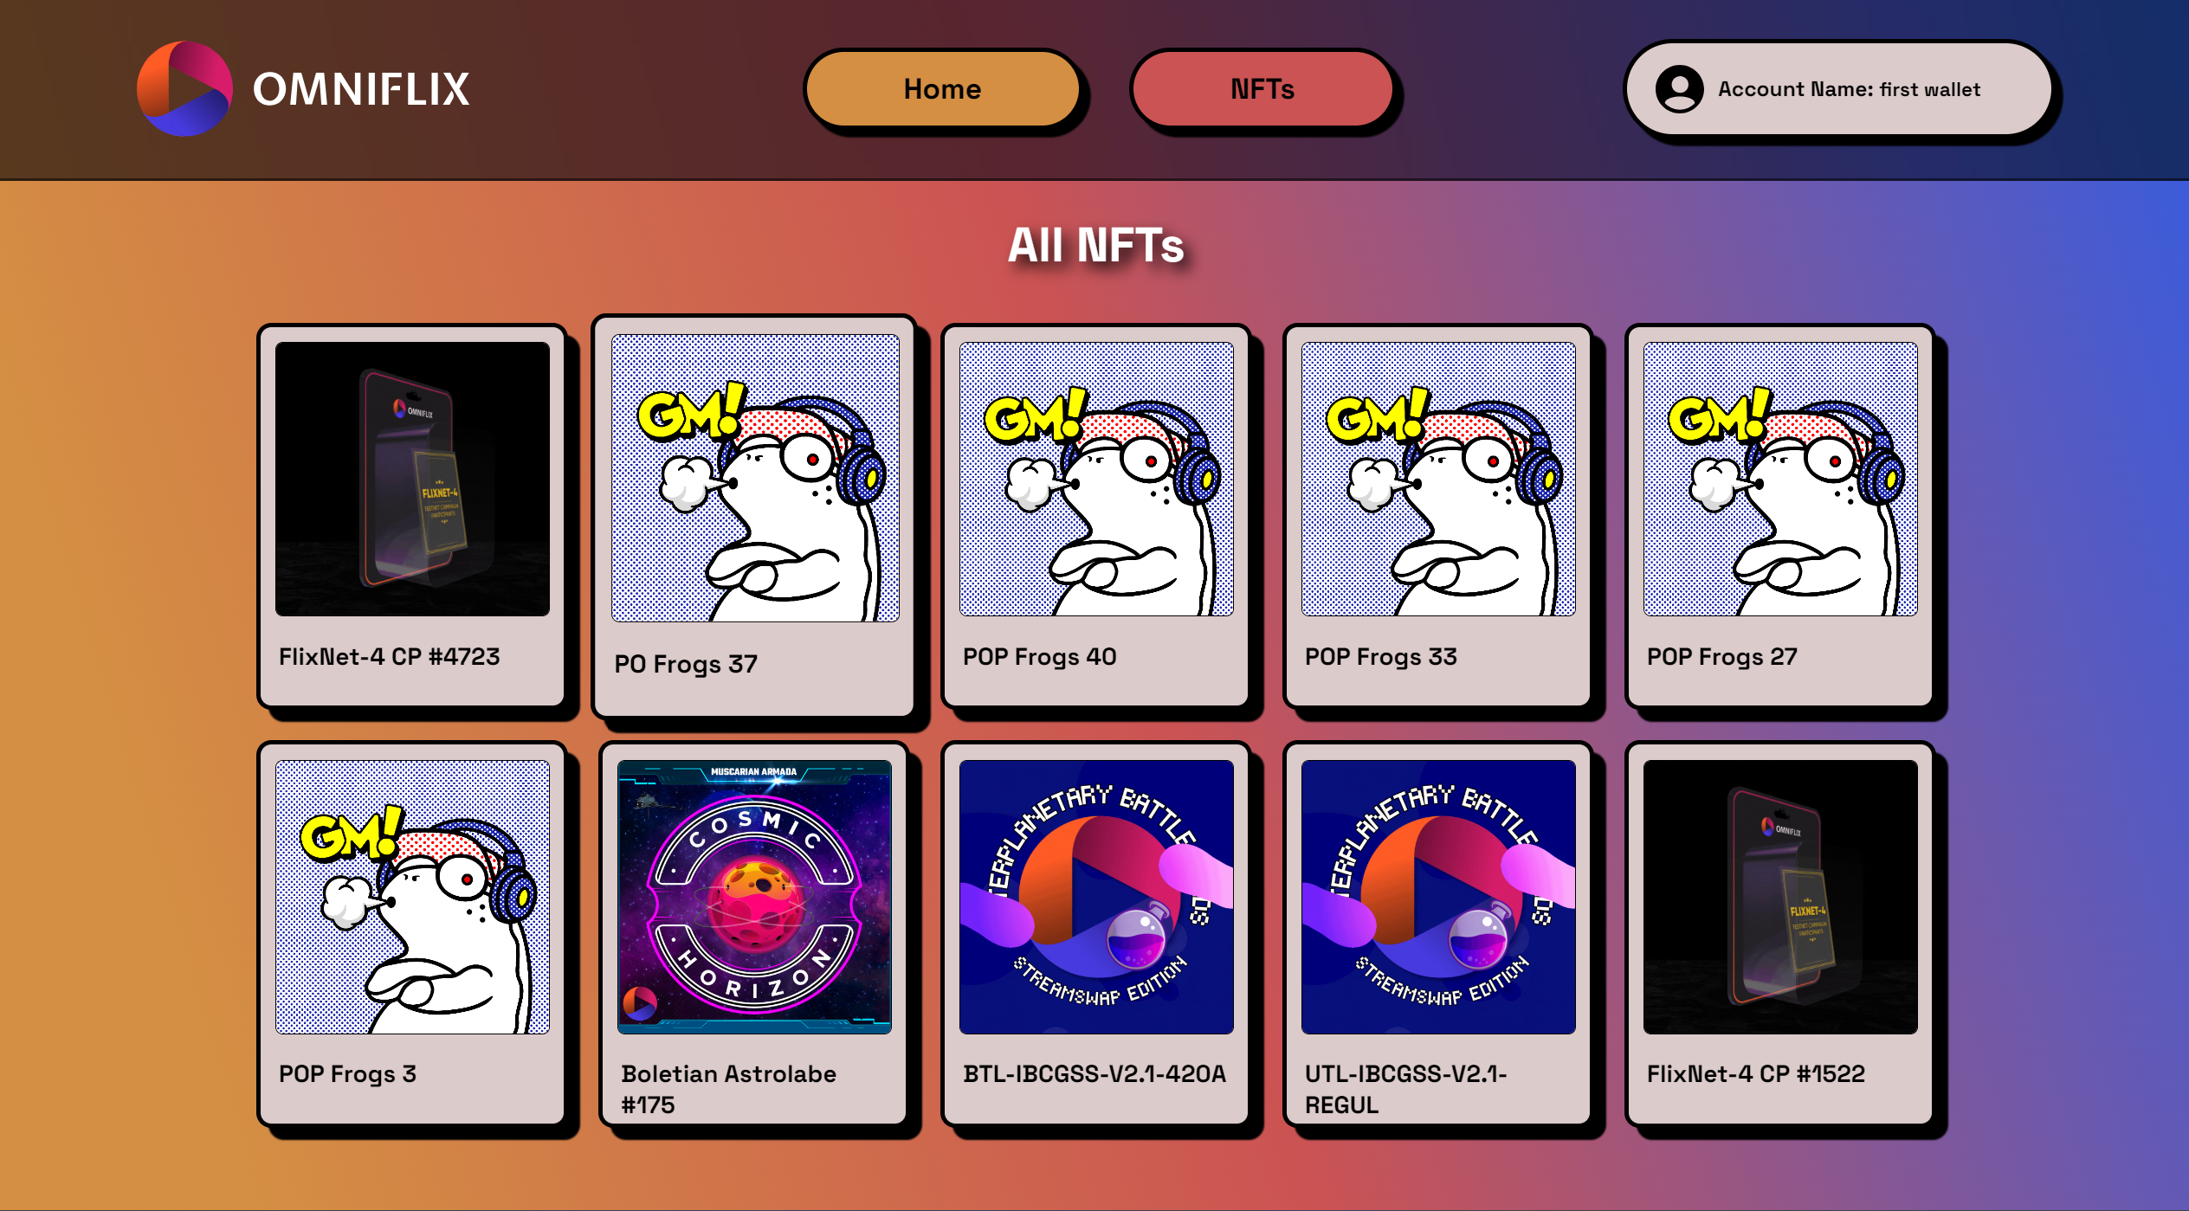Open the first wallet account button
Image resolution: width=2189 pixels, height=1211 pixels.
[1838, 89]
